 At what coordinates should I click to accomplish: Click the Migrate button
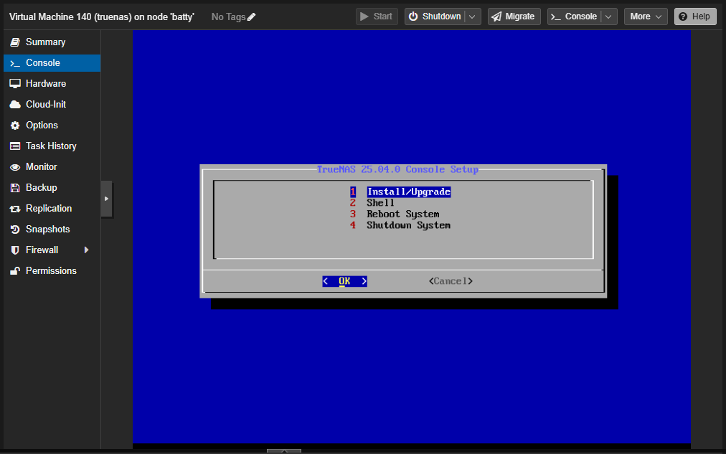coord(514,16)
